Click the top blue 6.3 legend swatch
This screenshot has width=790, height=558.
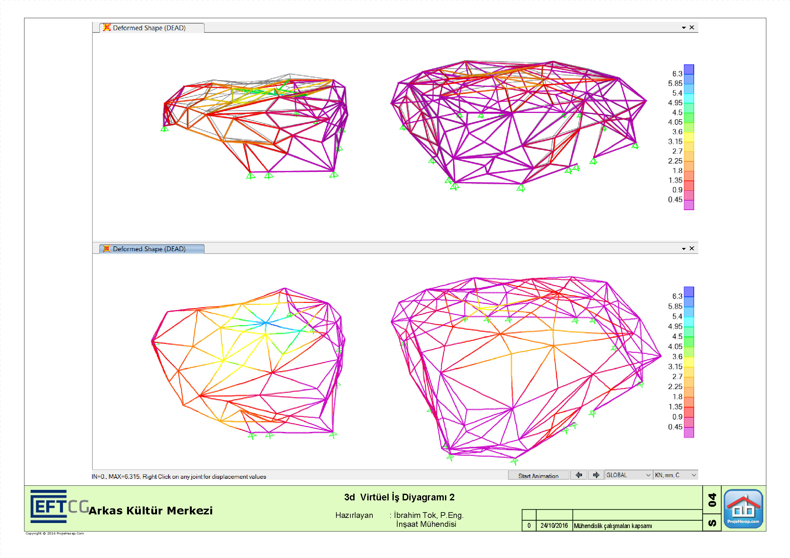pos(689,69)
